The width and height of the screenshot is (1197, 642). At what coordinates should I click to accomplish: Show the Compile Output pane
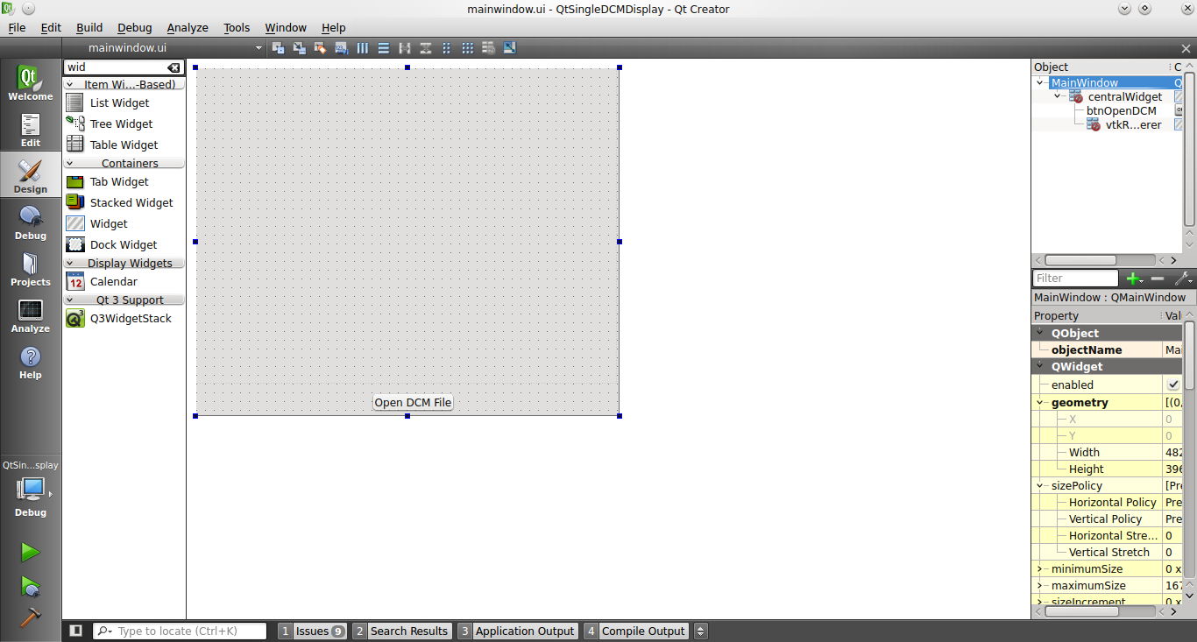pyautogui.click(x=635, y=631)
